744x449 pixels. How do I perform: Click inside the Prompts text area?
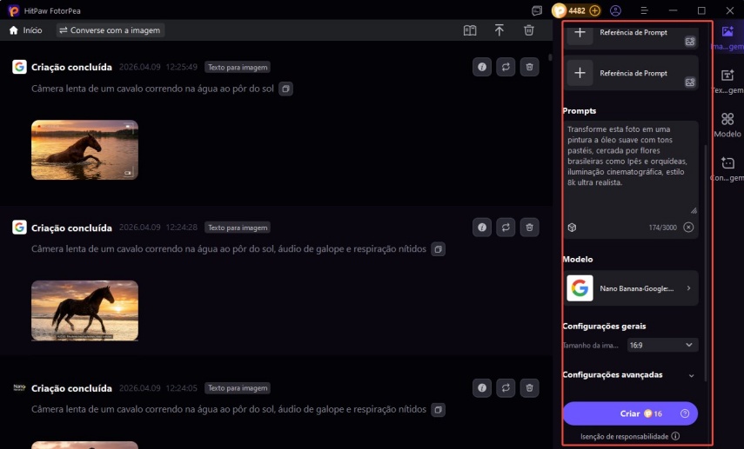pyautogui.click(x=631, y=168)
